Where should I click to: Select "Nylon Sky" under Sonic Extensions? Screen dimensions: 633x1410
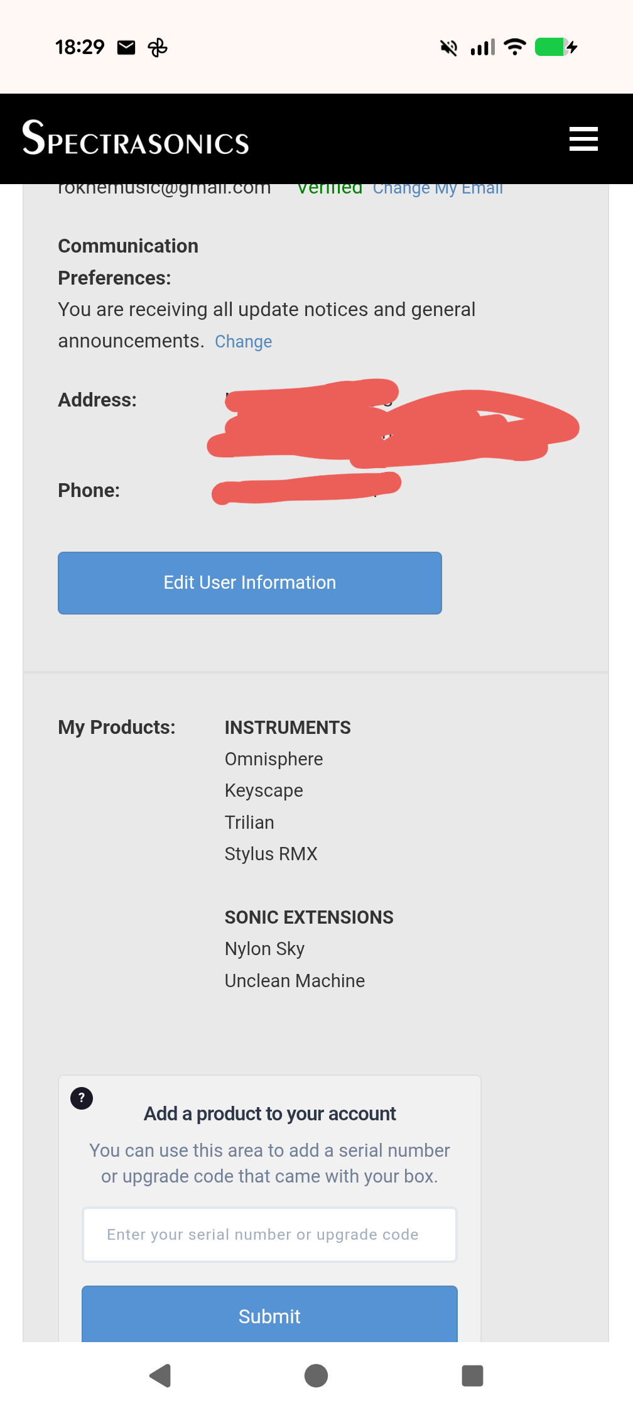point(264,949)
